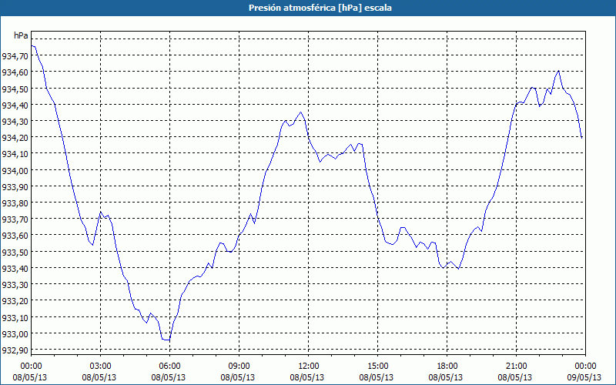The height and width of the screenshot is (385, 616).
Task: Click the 18:00 time axis label
Action: (447, 367)
